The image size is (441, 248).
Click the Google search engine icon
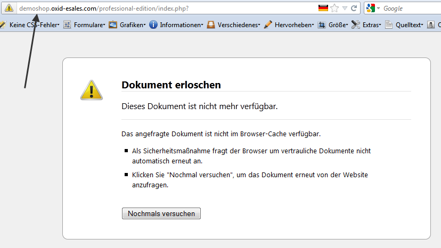coord(371,9)
